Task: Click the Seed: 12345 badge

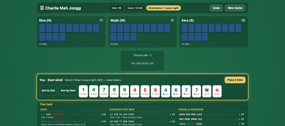Action: tap(135, 8)
